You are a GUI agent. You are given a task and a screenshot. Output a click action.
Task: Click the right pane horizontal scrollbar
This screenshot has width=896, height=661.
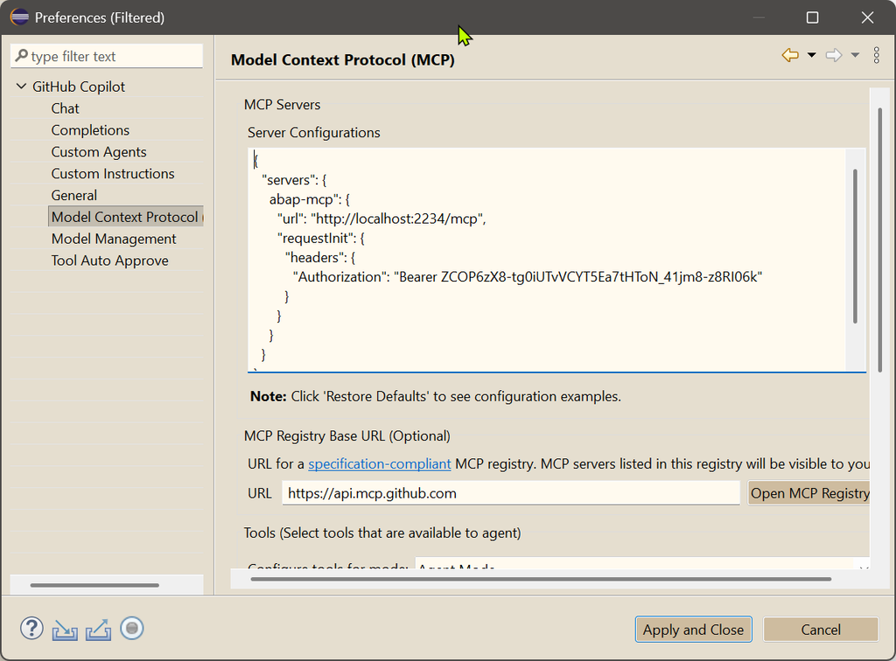[x=541, y=579]
